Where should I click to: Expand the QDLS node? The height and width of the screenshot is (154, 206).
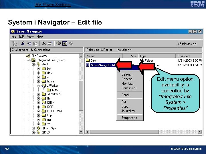[33, 133]
